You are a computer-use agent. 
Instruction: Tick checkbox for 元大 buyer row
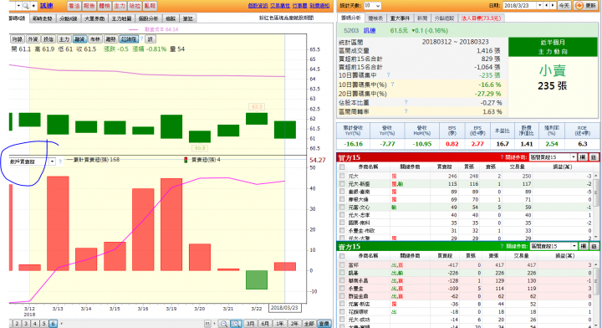point(342,176)
